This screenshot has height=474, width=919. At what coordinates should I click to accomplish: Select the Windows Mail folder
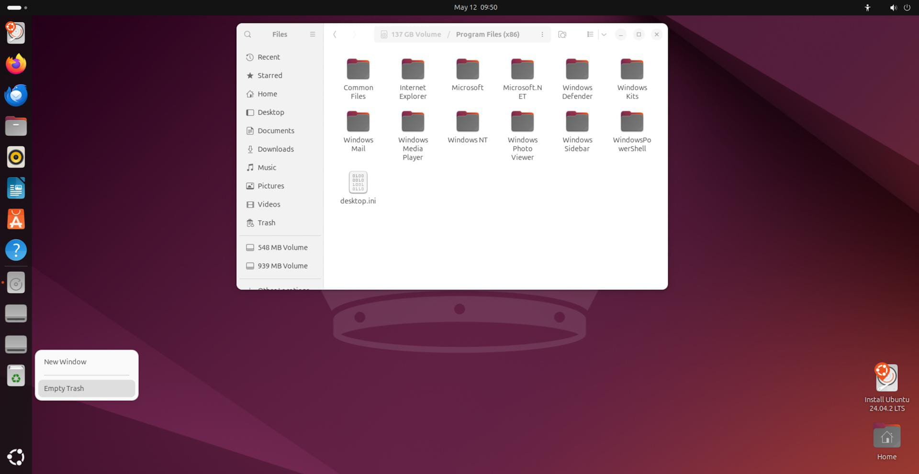[358, 132]
